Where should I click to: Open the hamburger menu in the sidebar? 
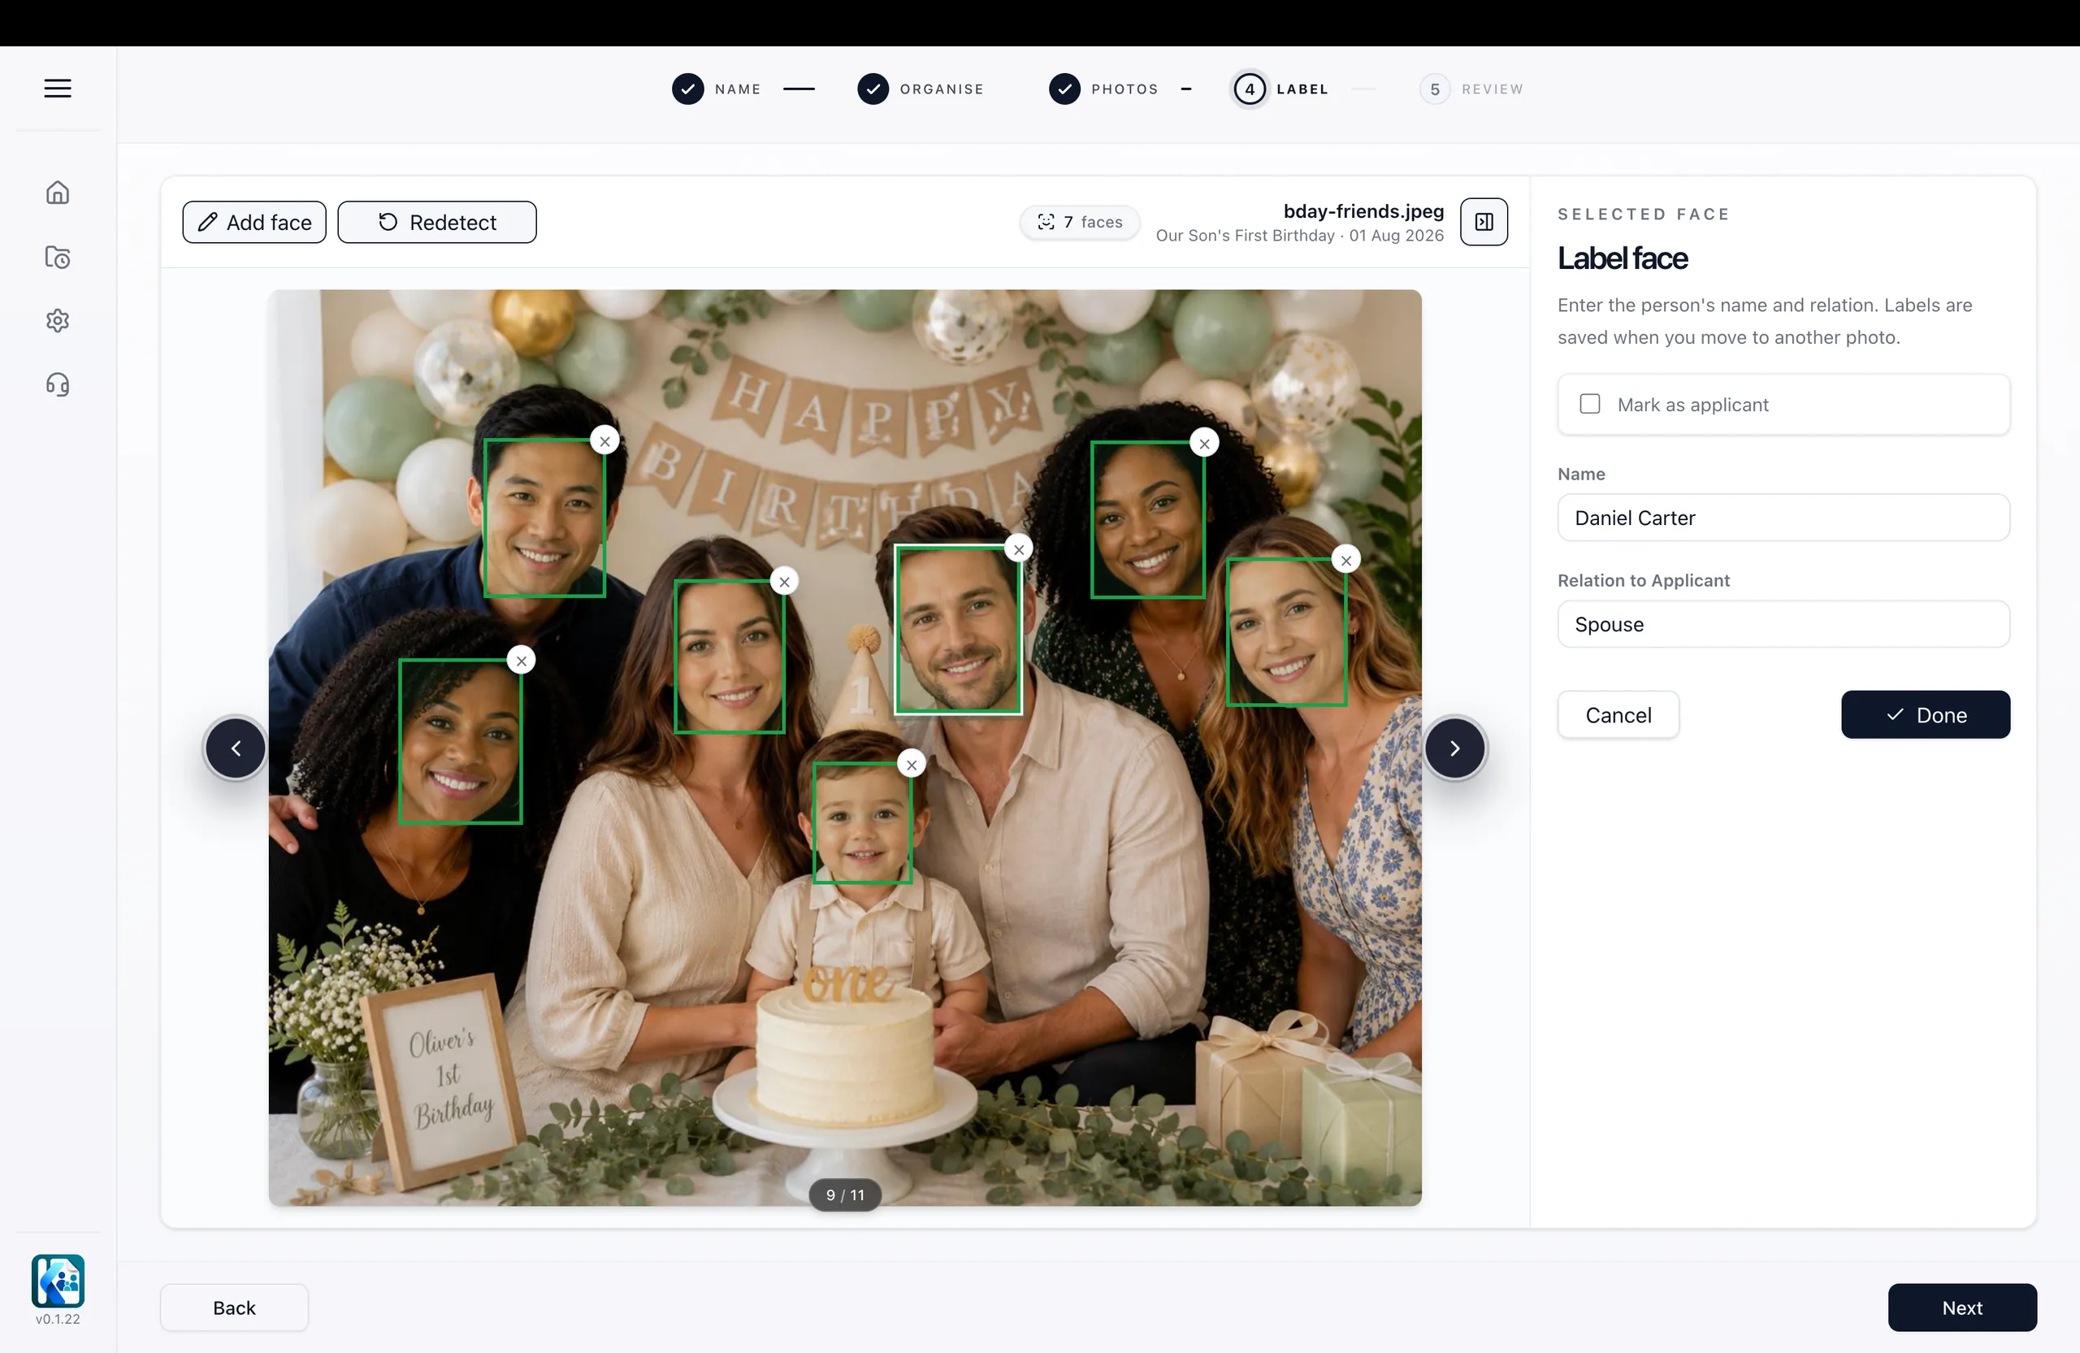tap(58, 89)
